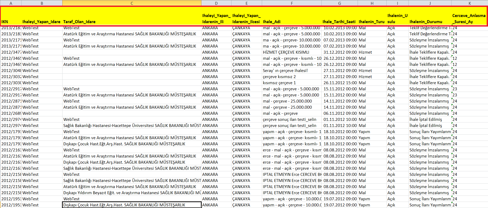Click the date cell 26.11.2012 15:00
This screenshot has width=488, height=208.
[x=340, y=83]
